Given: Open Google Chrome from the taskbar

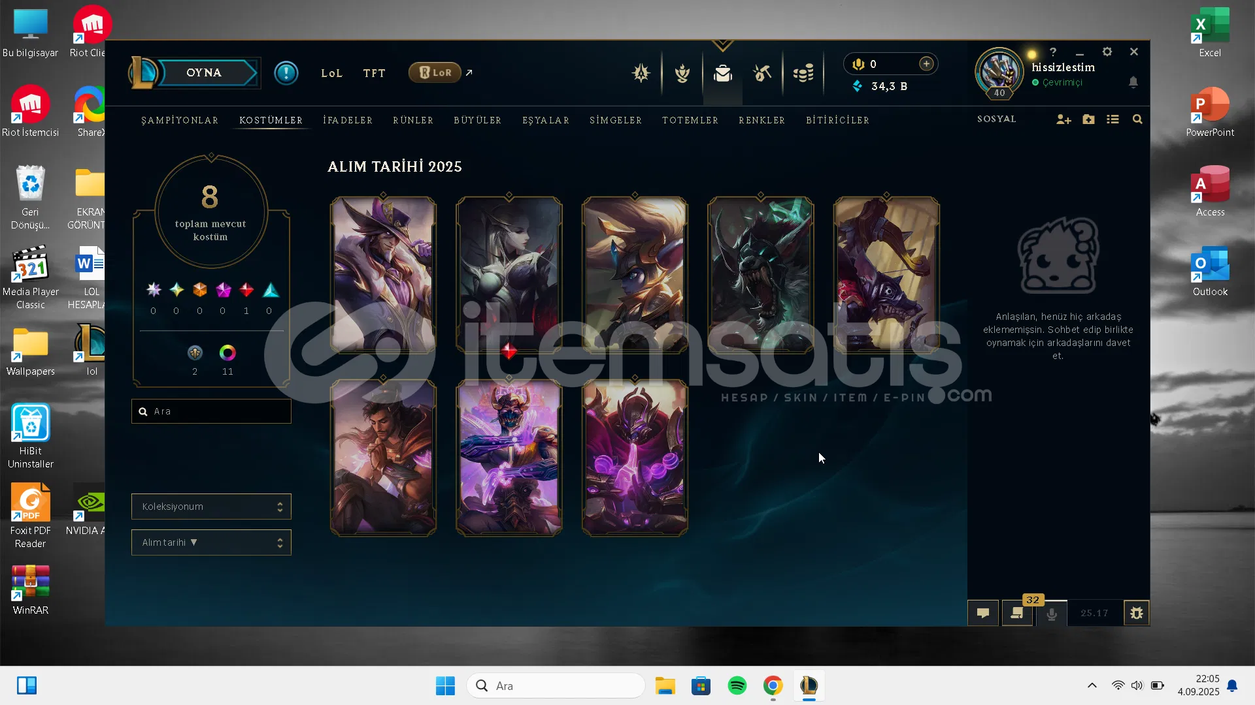Looking at the screenshot, I should [773, 685].
